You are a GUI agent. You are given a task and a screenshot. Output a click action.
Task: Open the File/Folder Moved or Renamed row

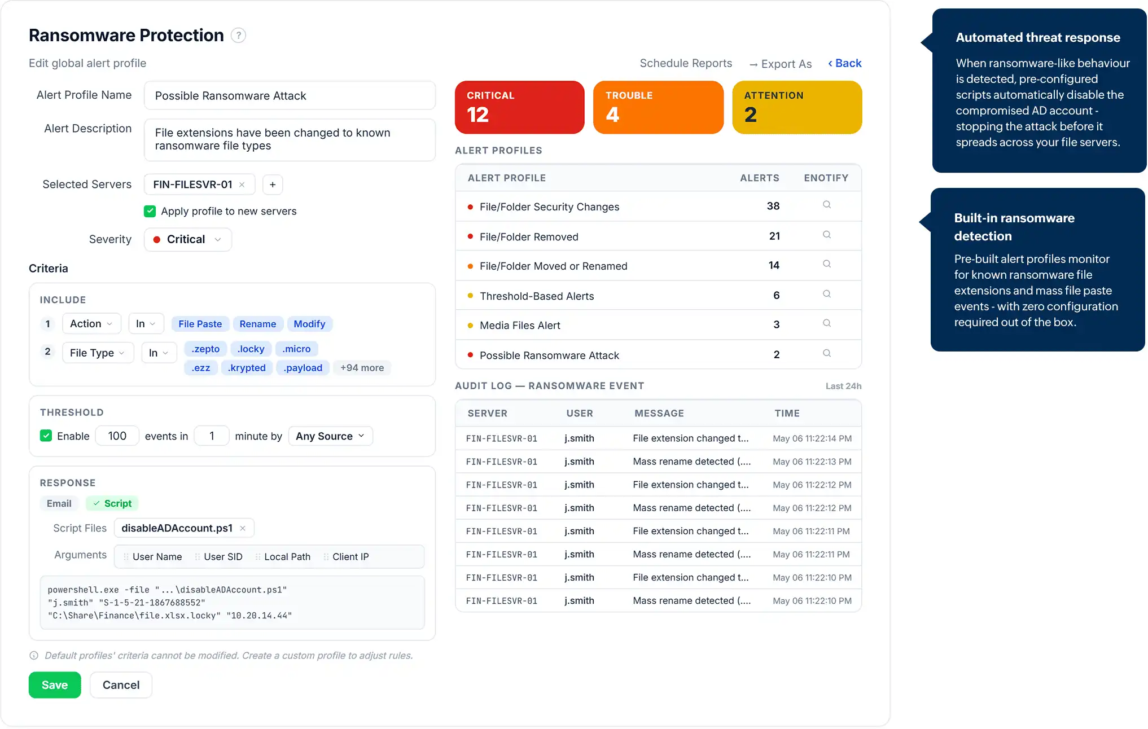(x=658, y=266)
